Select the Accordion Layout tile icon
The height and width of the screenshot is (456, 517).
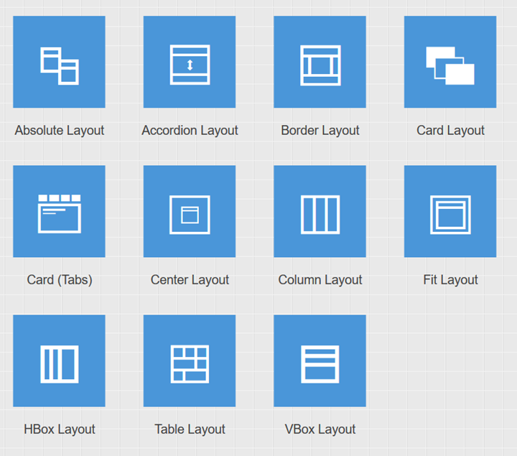pyautogui.click(x=190, y=62)
